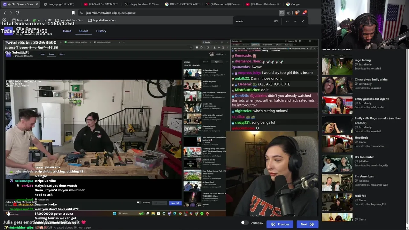This screenshot has height=230, width=409.
Task: Click bookmark star in embedded browser toolbar
Action: coord(190,47)
